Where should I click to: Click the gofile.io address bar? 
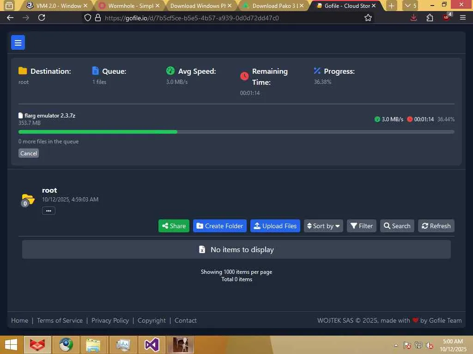click(223, 18)
